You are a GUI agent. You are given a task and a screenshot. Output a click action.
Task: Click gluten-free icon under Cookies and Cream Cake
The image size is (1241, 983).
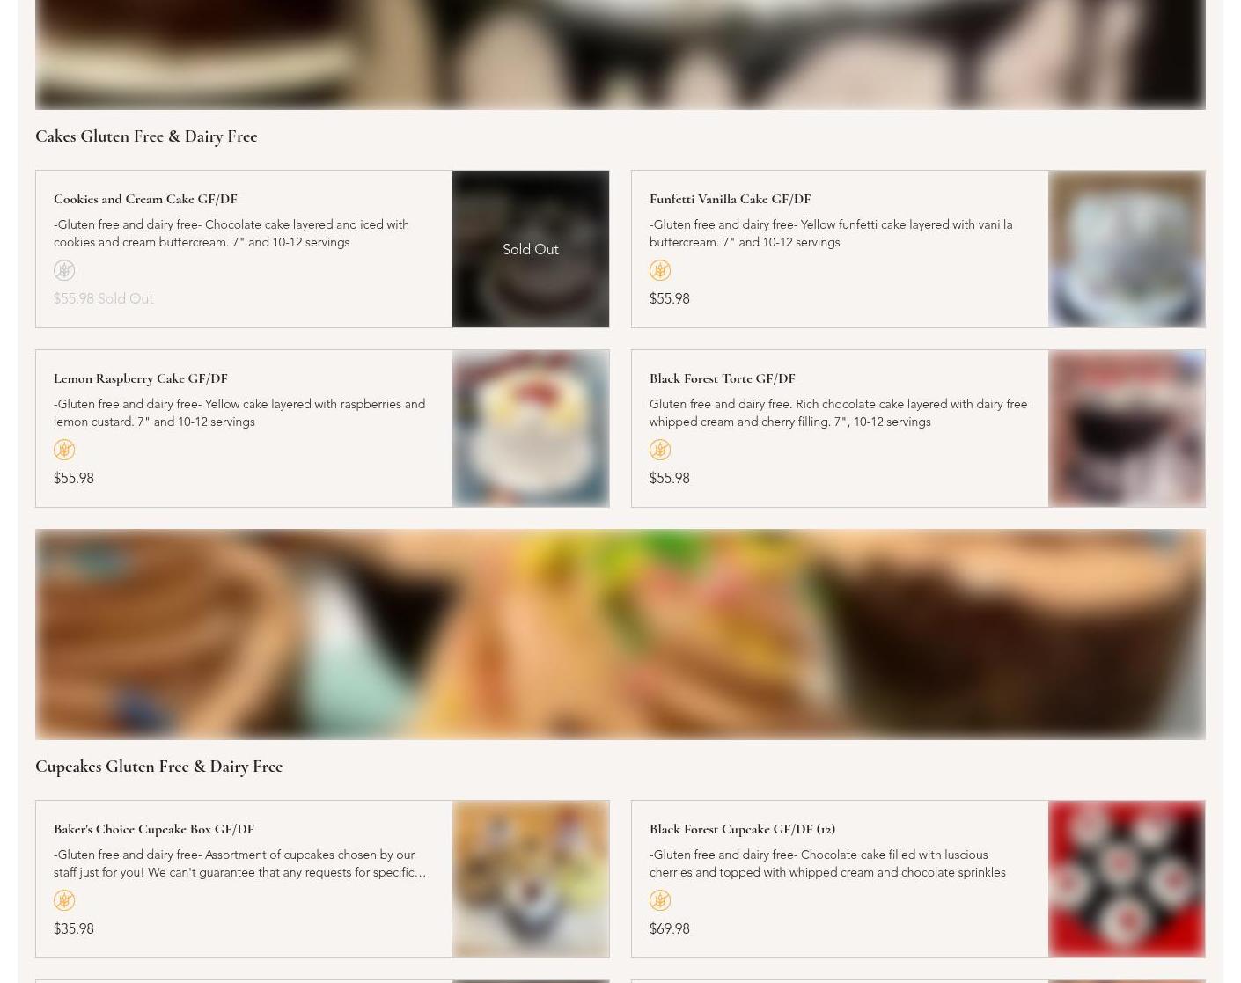tap(64, 270)
